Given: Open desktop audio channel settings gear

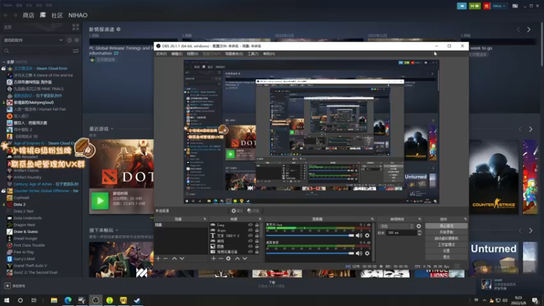Looking at the screenshot, I should click(x=367, y=253).
